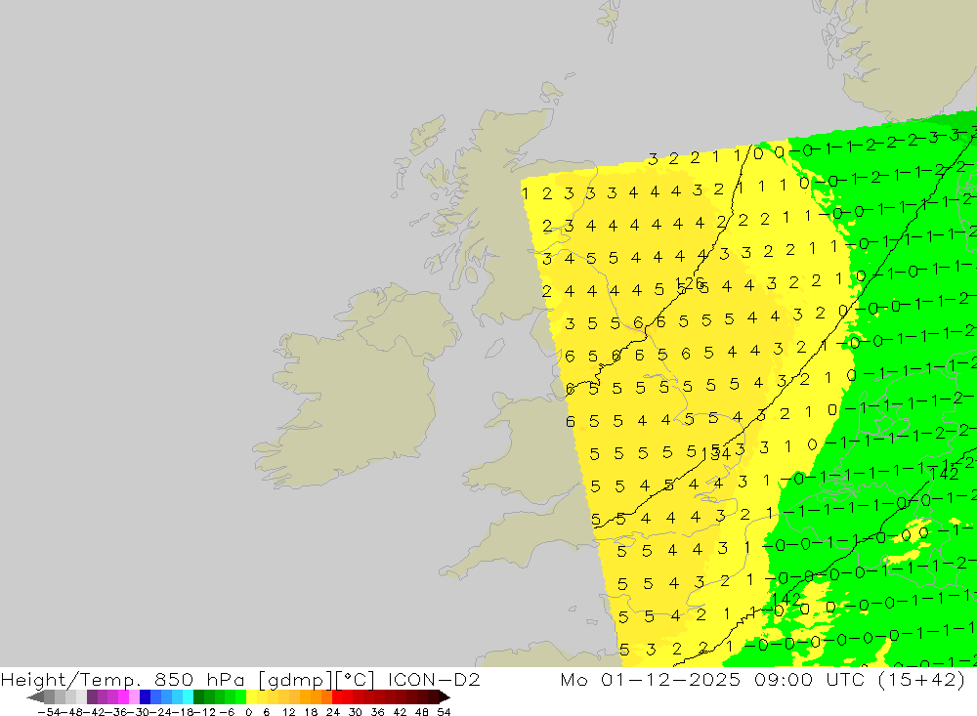Select the yellow 0°C legend swatch

click(x=252, y=696)
